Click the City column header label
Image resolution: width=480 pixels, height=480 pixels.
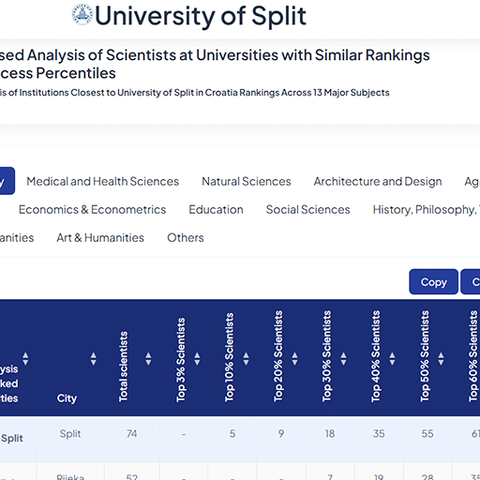pyautogui.click(x=67, y=398)
